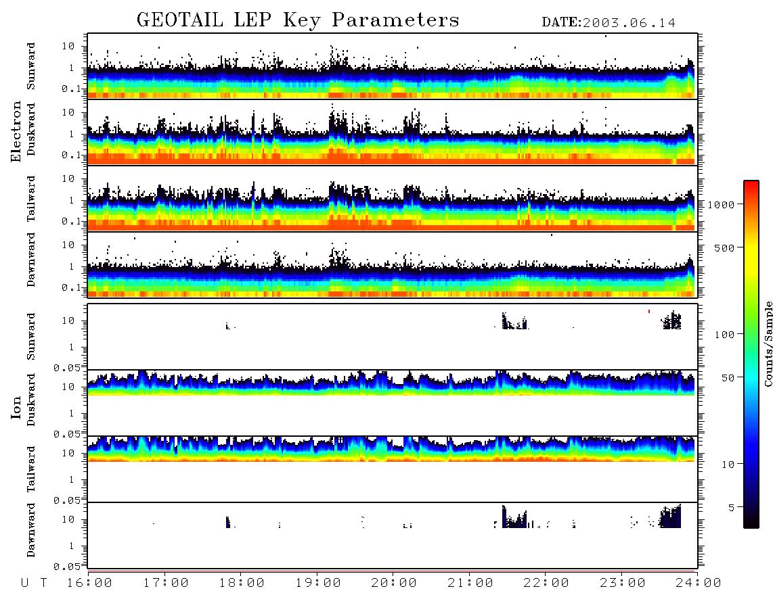Click the 50 colorbar tick label

tap(728, 378)
